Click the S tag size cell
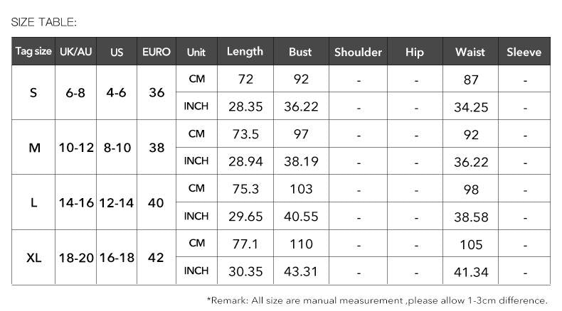 point(33,93)
